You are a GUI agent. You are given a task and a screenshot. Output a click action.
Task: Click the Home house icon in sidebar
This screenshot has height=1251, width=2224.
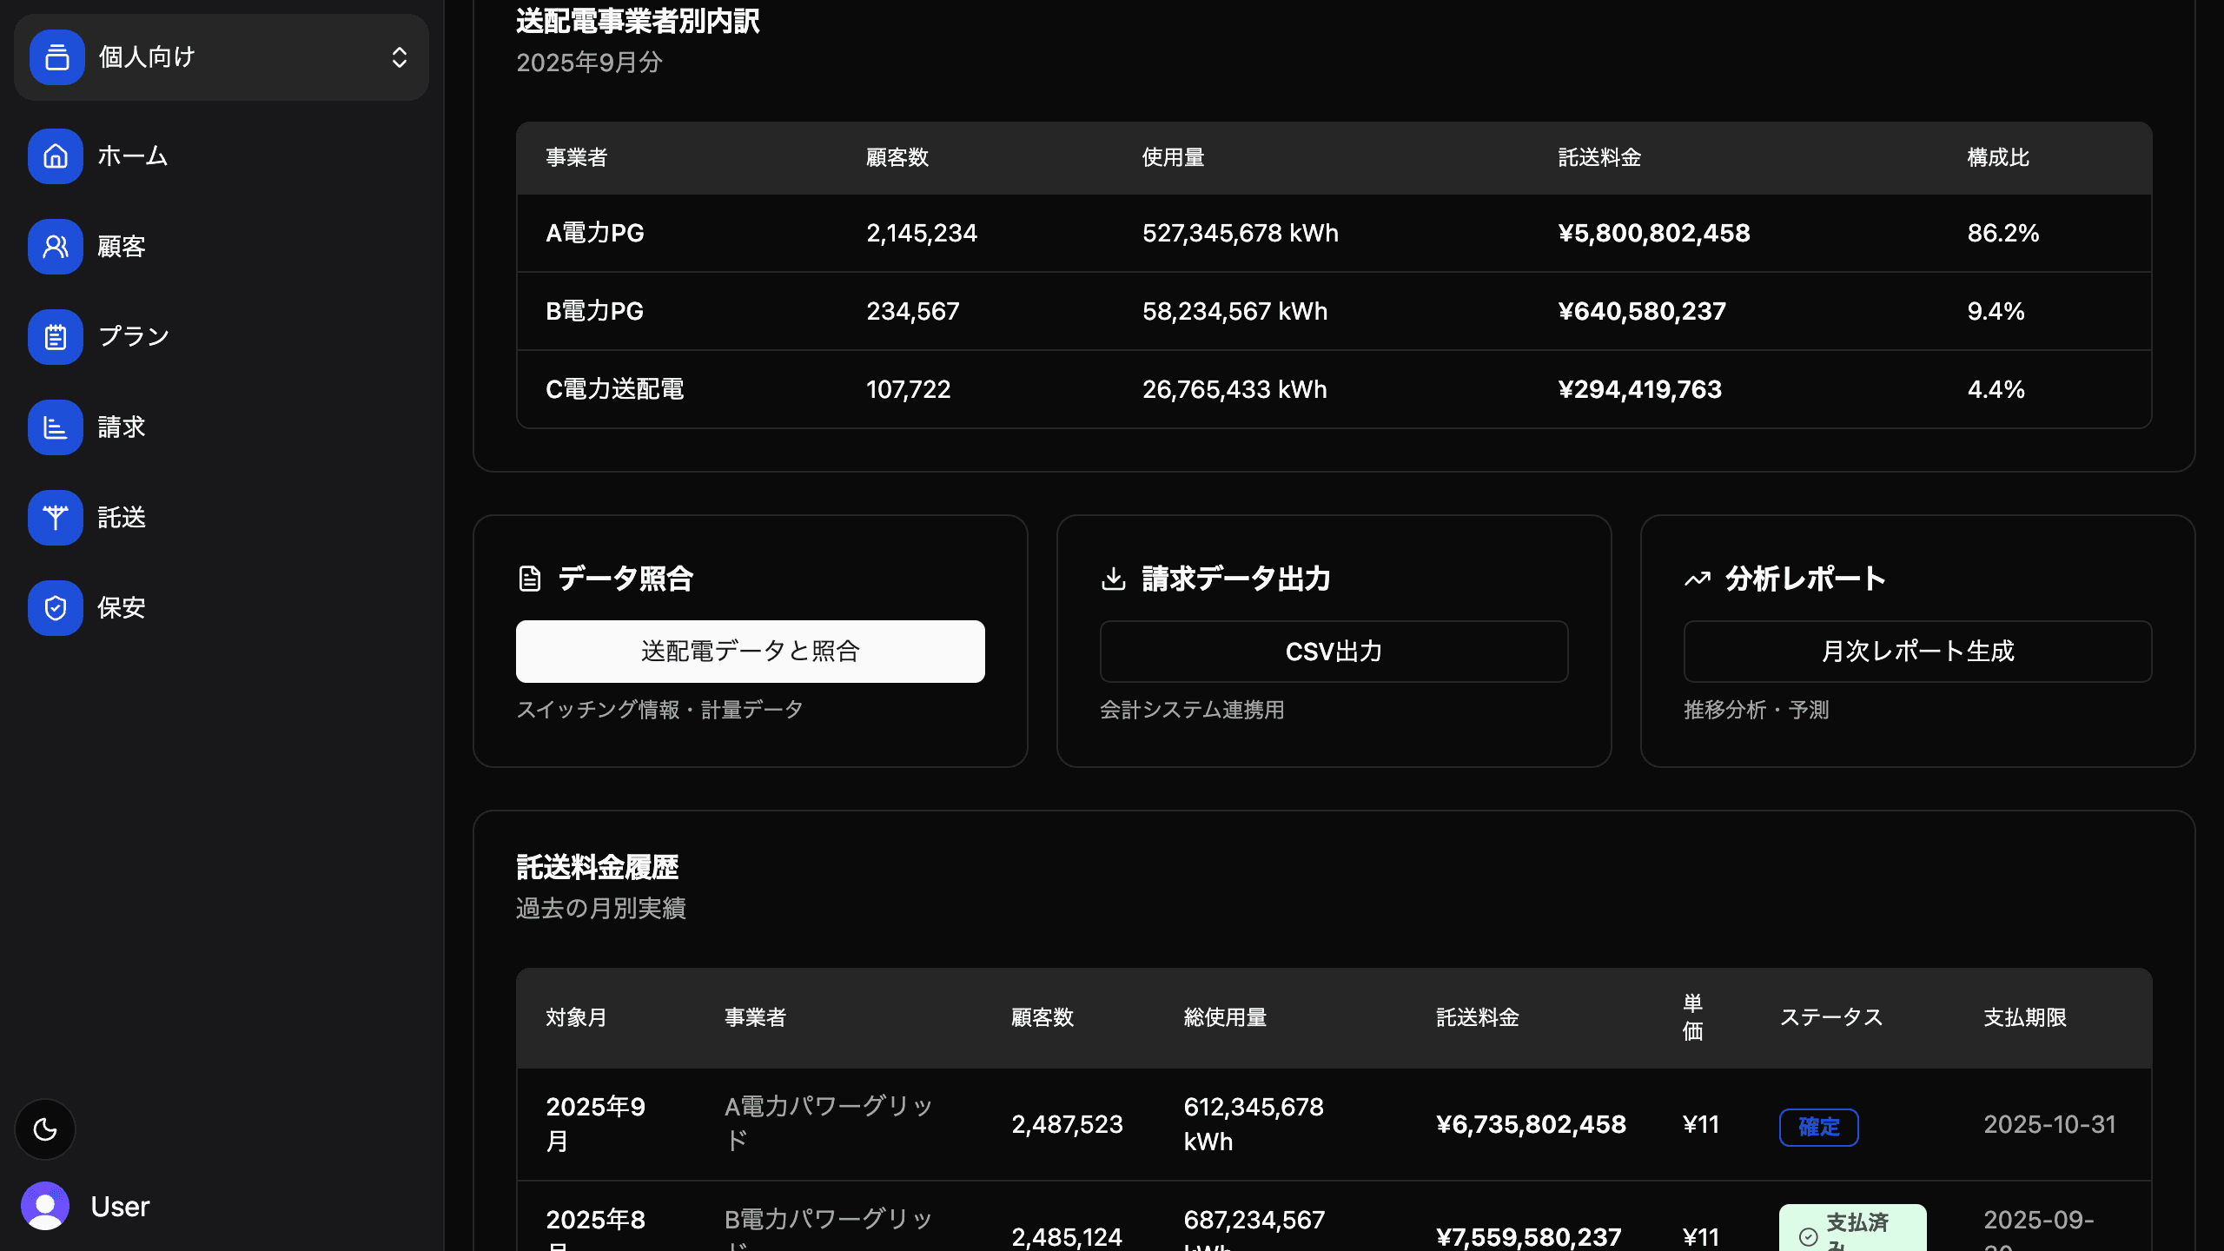tap(56, 156)
